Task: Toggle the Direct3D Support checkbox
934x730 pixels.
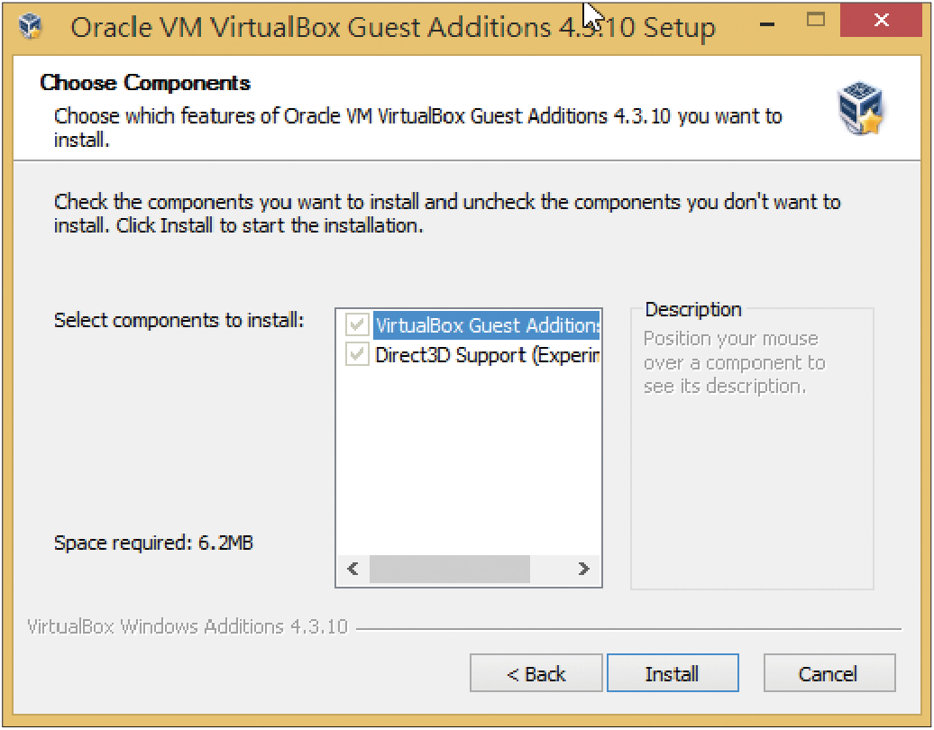Action: (x=357, y=355)
